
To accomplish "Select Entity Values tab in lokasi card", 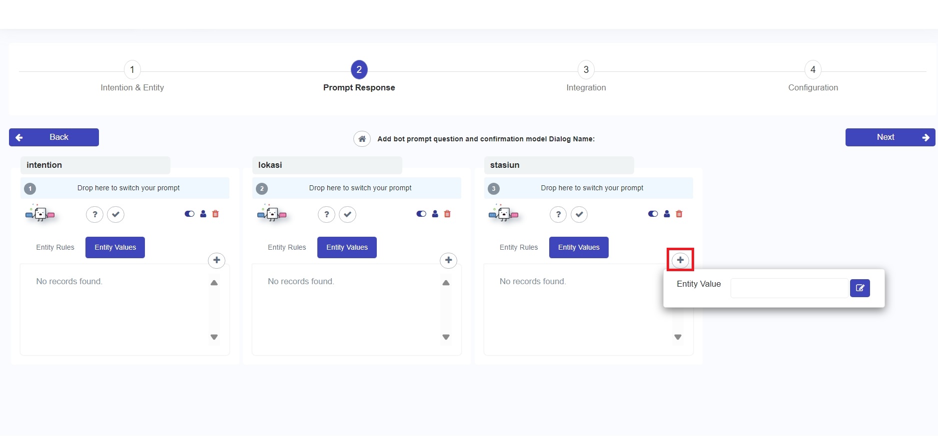I will (x=347, y=247).
